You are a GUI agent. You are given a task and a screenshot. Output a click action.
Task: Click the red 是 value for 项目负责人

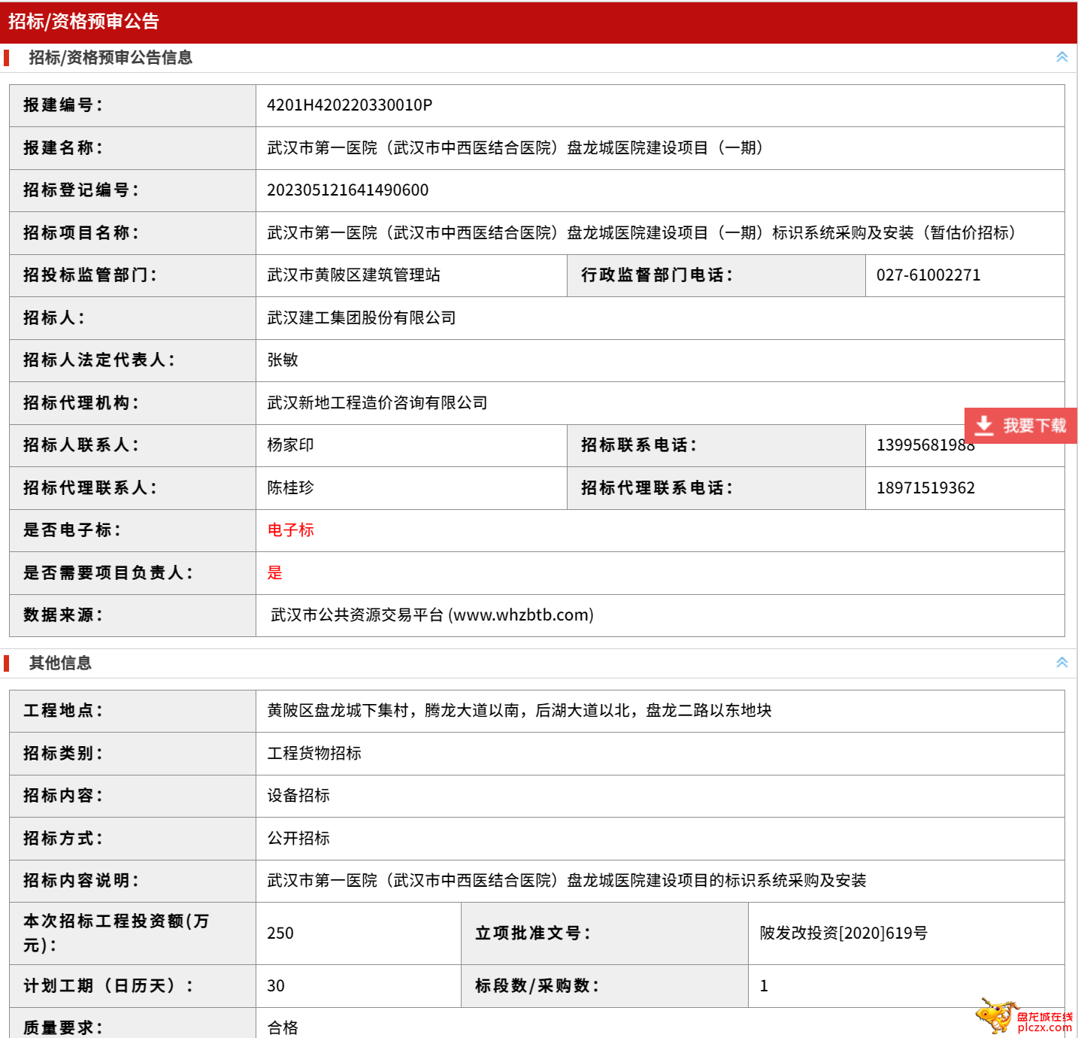point(275,572)
